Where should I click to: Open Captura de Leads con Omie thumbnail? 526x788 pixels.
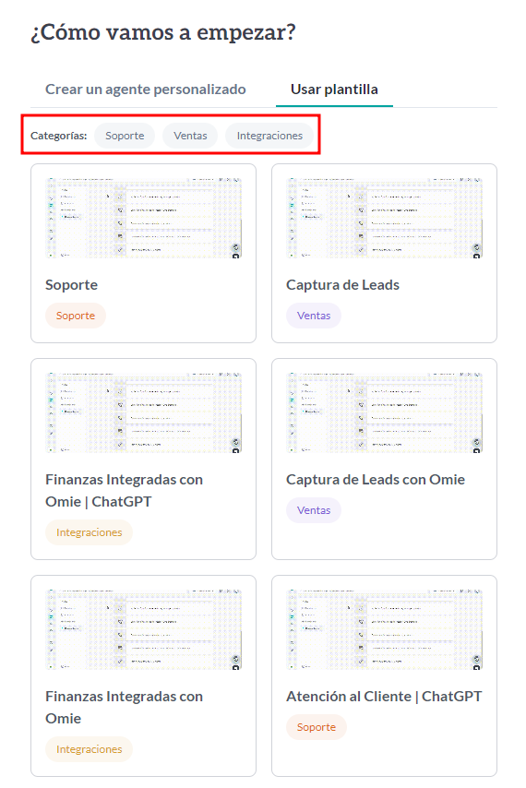[x=384, y=412]
